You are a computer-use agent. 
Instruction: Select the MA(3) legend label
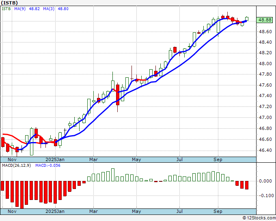[x=49, y=8]
